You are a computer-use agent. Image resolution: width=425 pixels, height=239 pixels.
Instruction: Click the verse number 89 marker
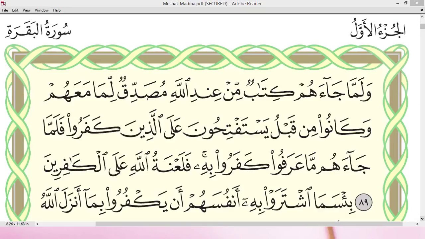[364, 202]
